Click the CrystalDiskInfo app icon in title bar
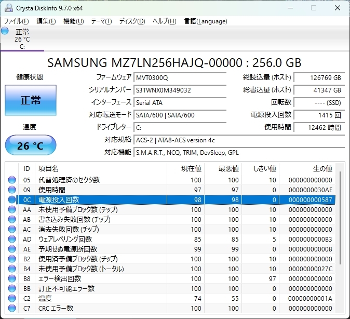Image resolution: width=350 pixels, height=319 pixels. click(9, 8)
